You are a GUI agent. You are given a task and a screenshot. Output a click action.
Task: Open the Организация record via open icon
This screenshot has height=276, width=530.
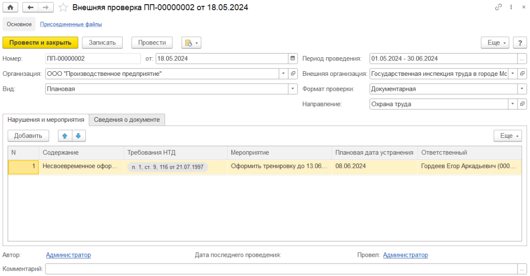(x=293, y=74)
